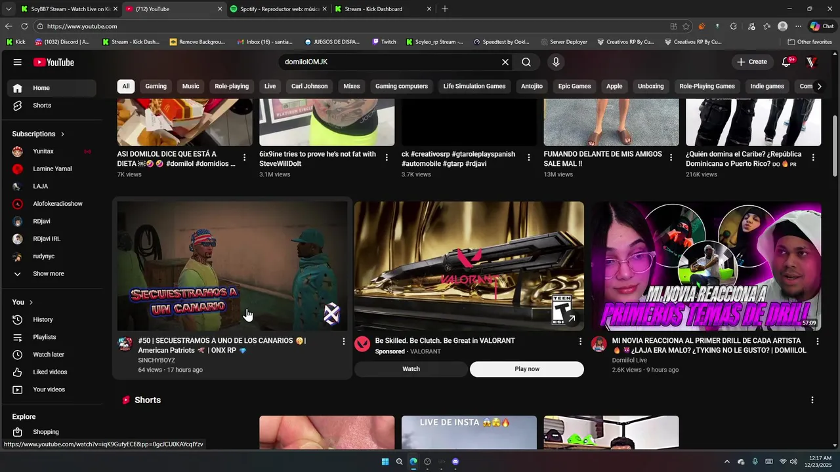The width and height of the screenshot is (840, 472).
Task: Start voice search with the microphone
Action: pos(556,62)
